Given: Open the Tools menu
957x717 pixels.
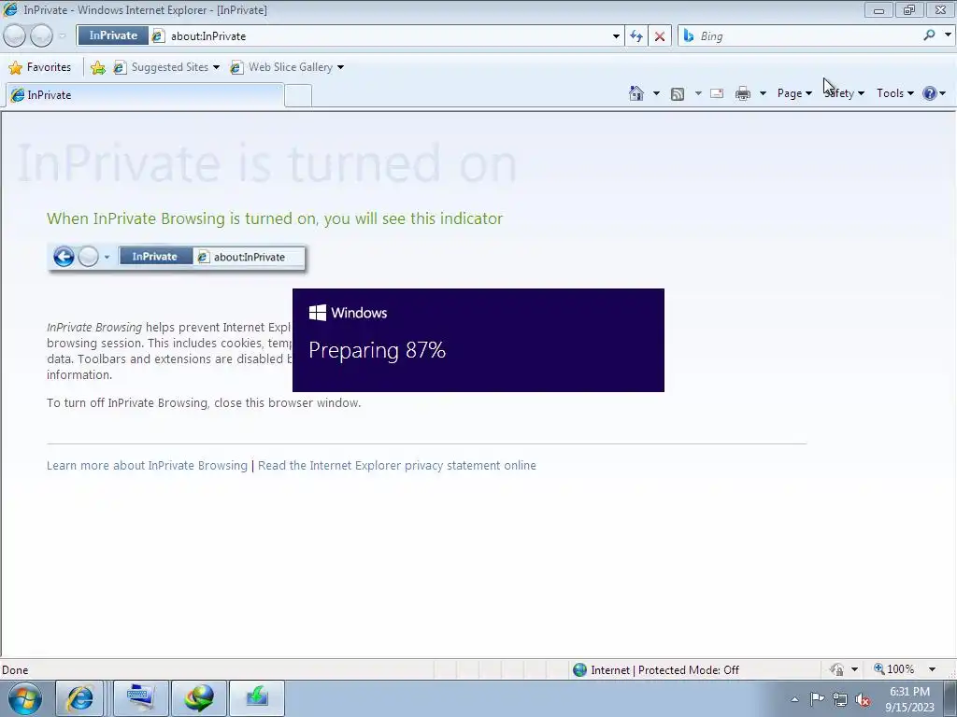Looking at the screenshot, I should point(894,93).
